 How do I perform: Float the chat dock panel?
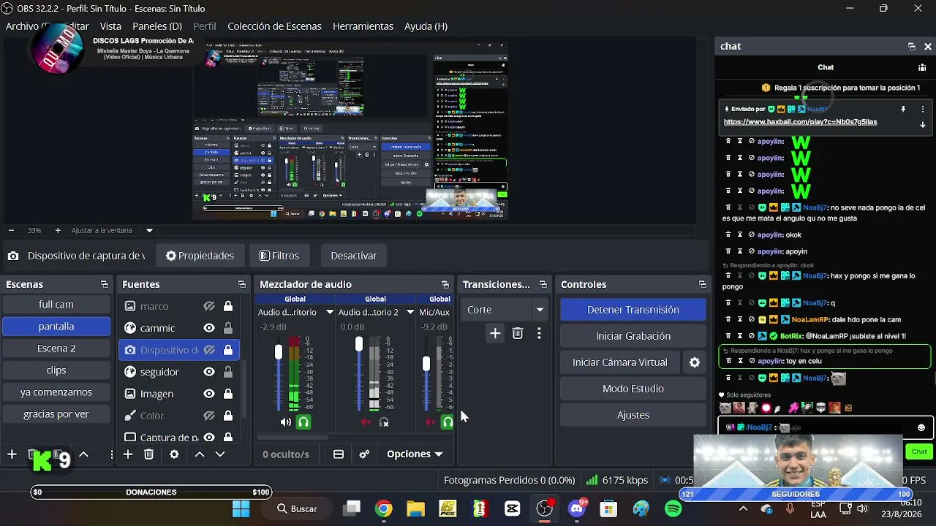point(912,46)
